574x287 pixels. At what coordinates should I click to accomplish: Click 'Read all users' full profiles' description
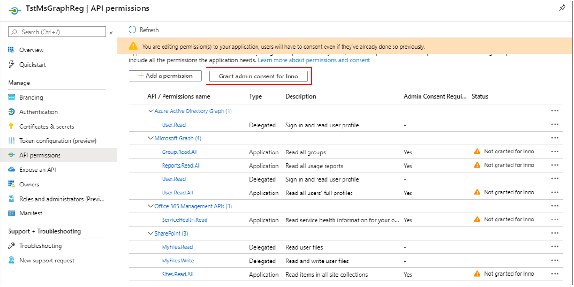pyautogui.click(x=319, y=193)
